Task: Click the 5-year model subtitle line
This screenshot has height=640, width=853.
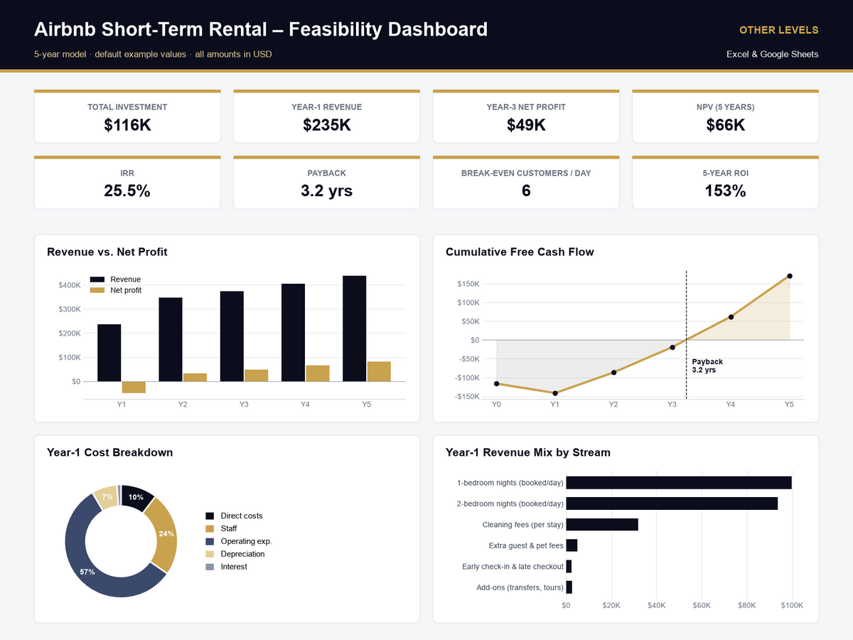Action: point(153,54)
